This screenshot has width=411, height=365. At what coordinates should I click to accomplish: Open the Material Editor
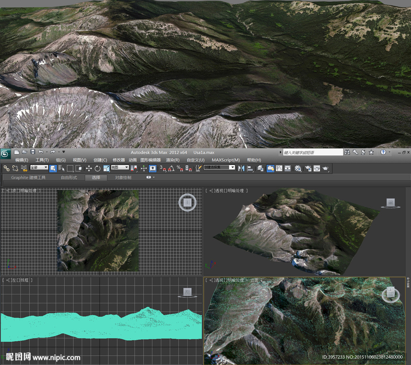298,168
